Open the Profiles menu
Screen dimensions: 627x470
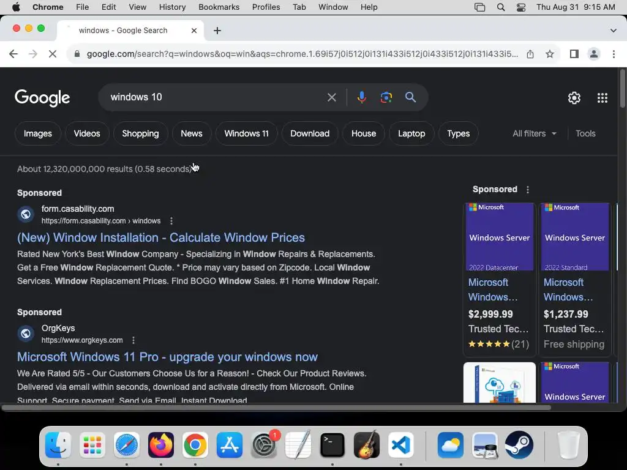[x=266, y=7]
